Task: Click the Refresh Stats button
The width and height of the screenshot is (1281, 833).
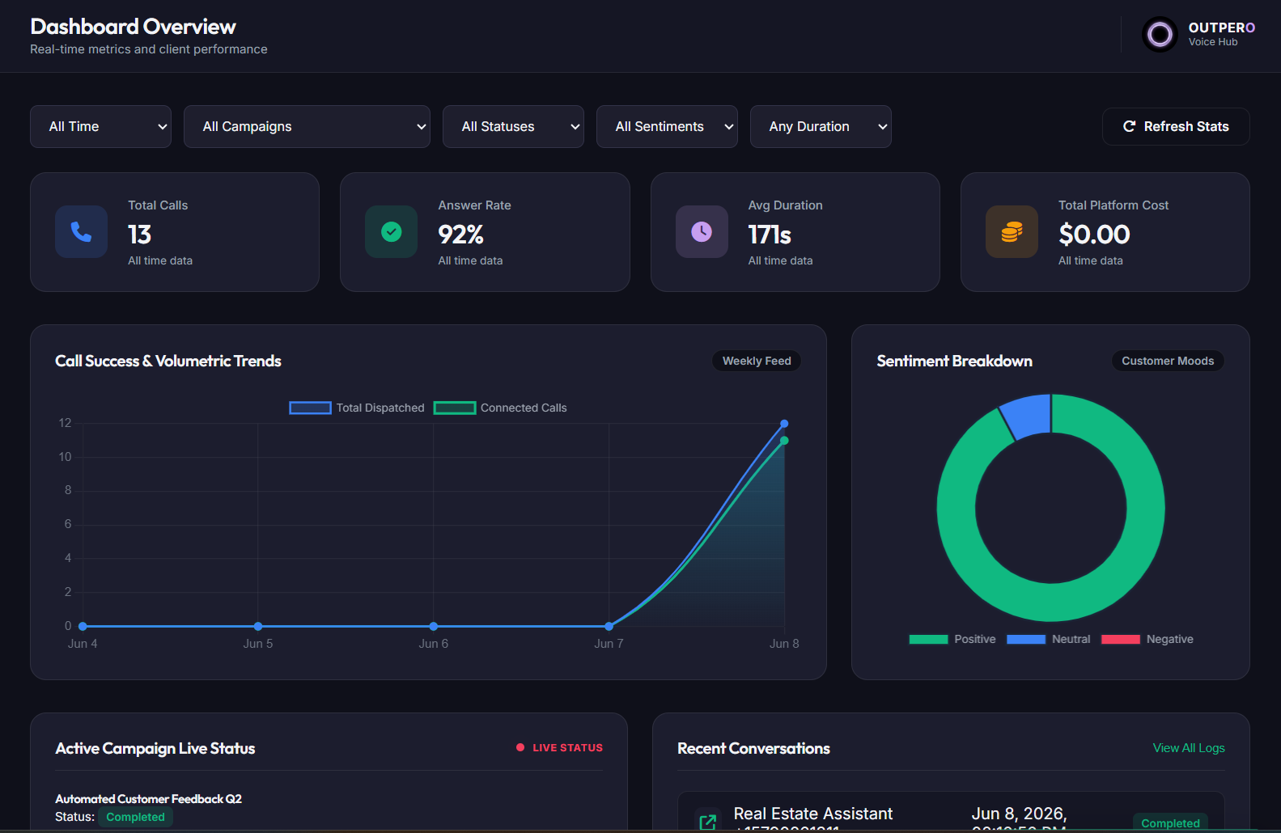Action: pyautogui.click(x=1176, y=126)
